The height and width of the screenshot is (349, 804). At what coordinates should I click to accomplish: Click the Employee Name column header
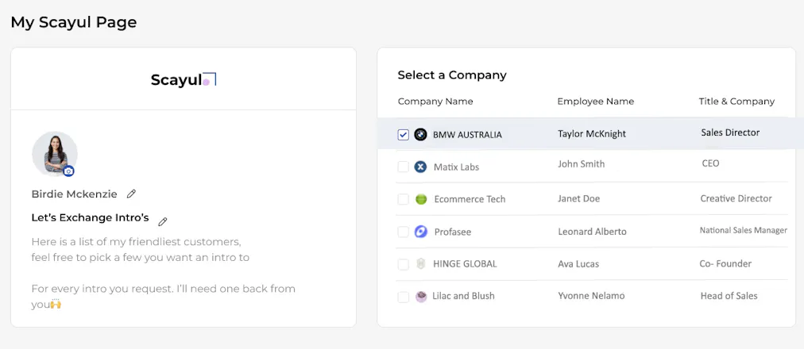(596, 102)
